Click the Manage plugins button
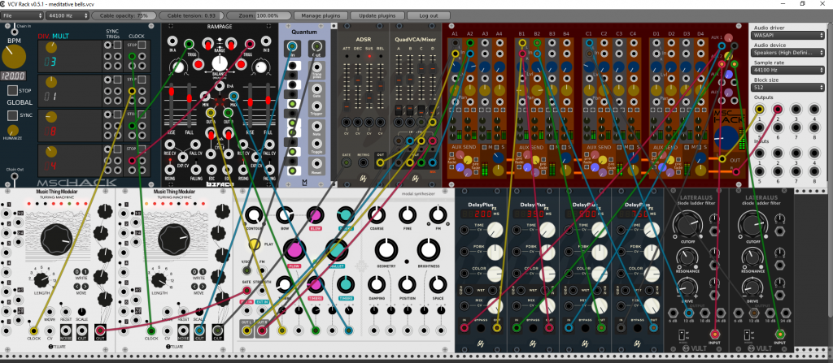 321,16
